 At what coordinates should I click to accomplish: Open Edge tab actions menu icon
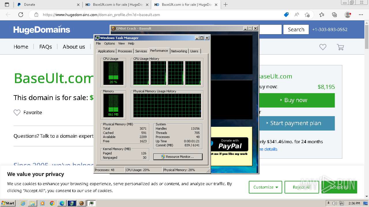pos(7,5)
